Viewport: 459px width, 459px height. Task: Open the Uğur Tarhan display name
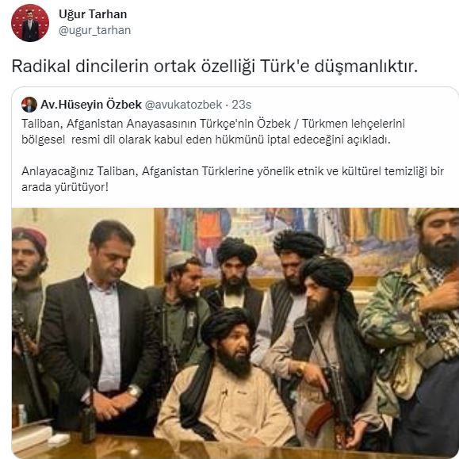tap(93, 14)
